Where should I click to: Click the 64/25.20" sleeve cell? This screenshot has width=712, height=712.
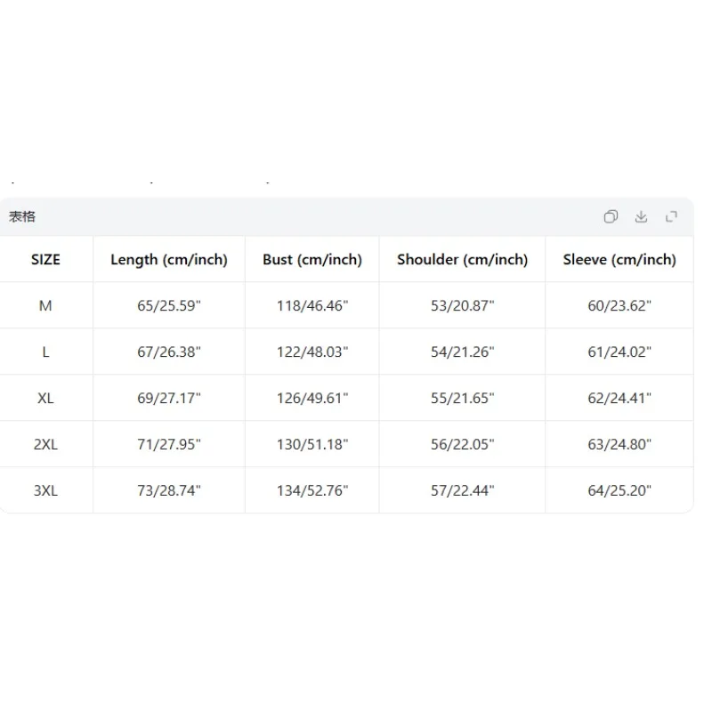point(619,490)
